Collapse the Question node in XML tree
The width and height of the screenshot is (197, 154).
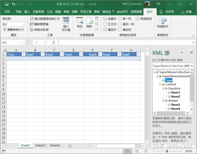[x=163, y=89]
